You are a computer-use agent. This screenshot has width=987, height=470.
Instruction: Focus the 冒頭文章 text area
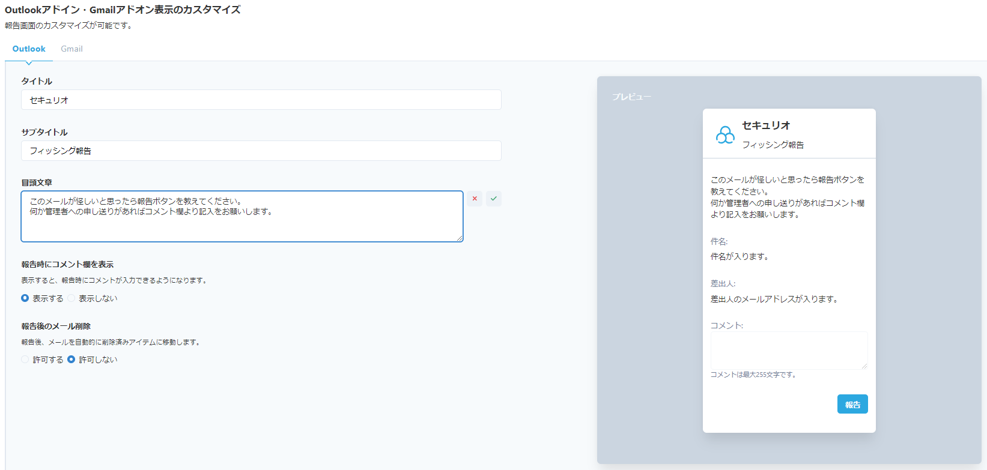tap(242, 216)
